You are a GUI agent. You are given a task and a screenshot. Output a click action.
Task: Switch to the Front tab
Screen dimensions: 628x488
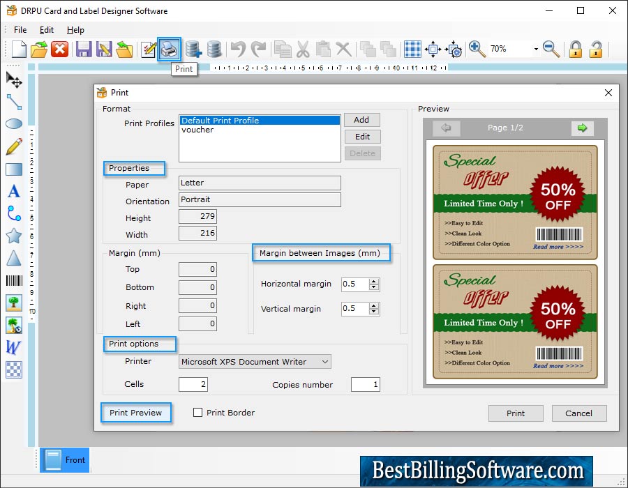tap(64, 460)
